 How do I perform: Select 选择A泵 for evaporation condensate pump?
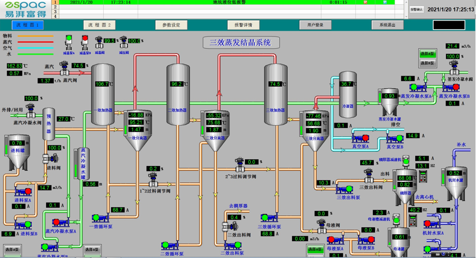tap(427, 54)
